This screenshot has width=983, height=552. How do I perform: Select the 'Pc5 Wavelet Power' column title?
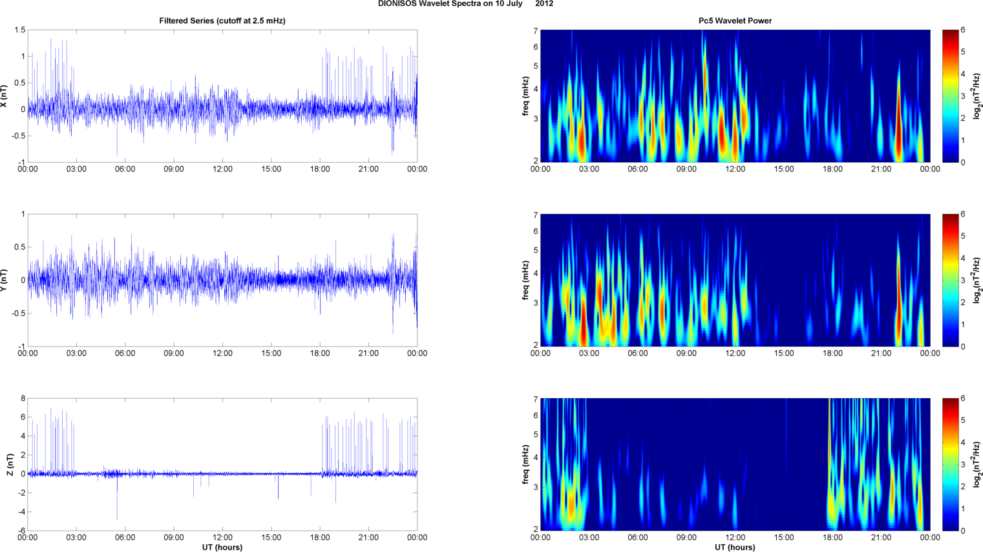735,21
